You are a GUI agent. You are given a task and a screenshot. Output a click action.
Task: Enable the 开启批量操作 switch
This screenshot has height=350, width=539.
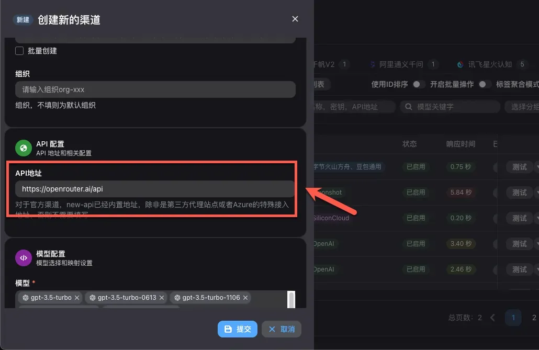(484, 84)
